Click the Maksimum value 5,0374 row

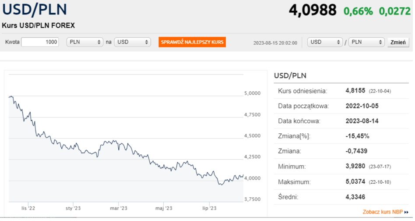341,182
